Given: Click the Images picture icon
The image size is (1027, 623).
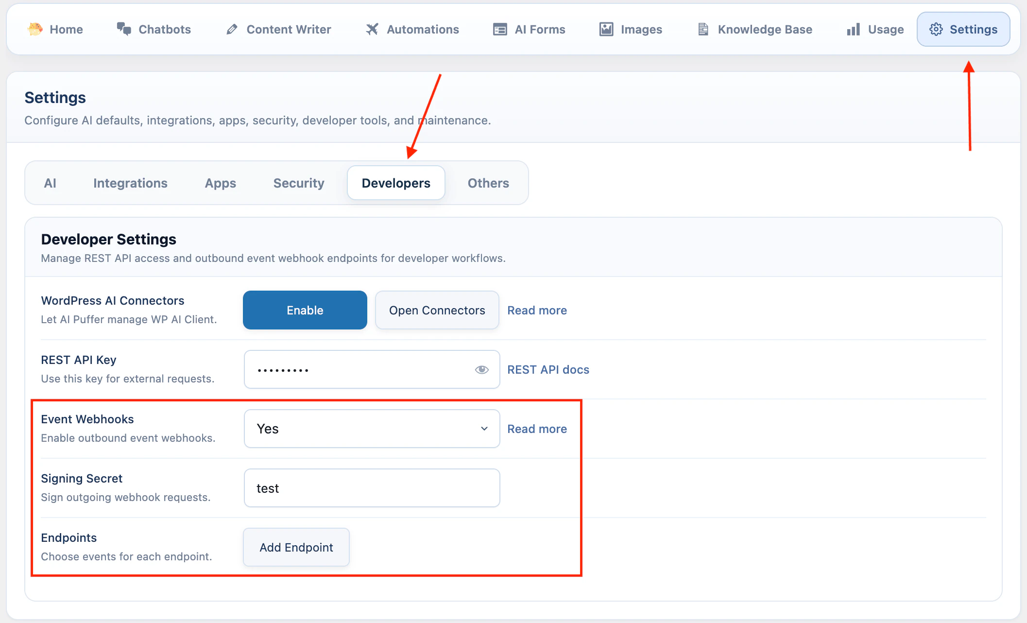Looking at the screenshot, I should 606,29.
